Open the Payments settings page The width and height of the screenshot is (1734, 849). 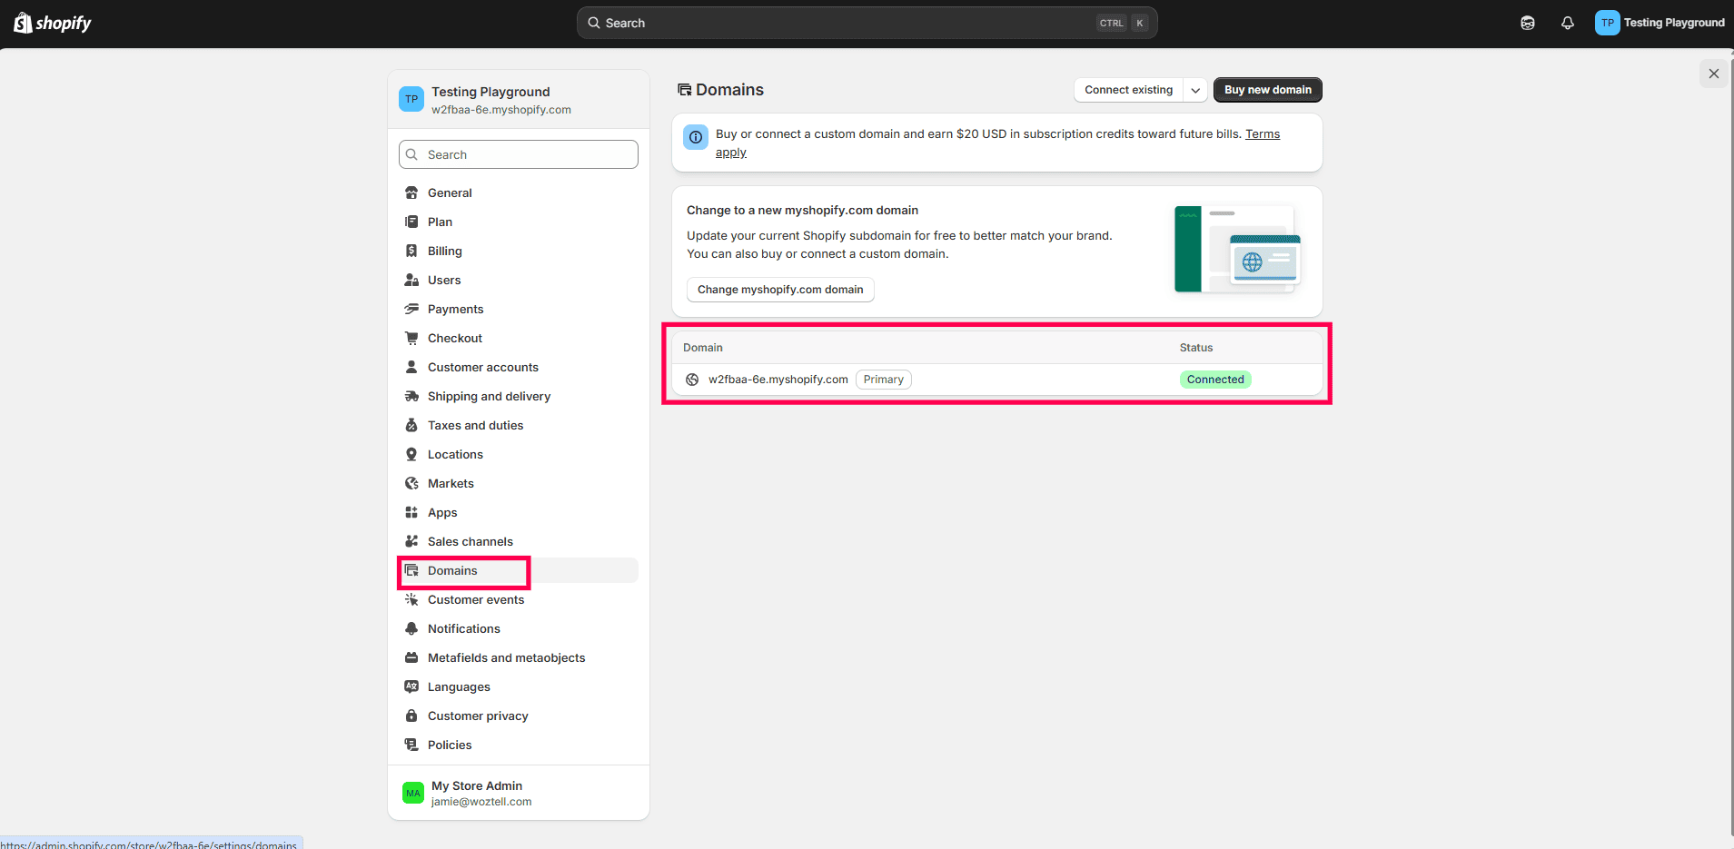pos(455,309)
